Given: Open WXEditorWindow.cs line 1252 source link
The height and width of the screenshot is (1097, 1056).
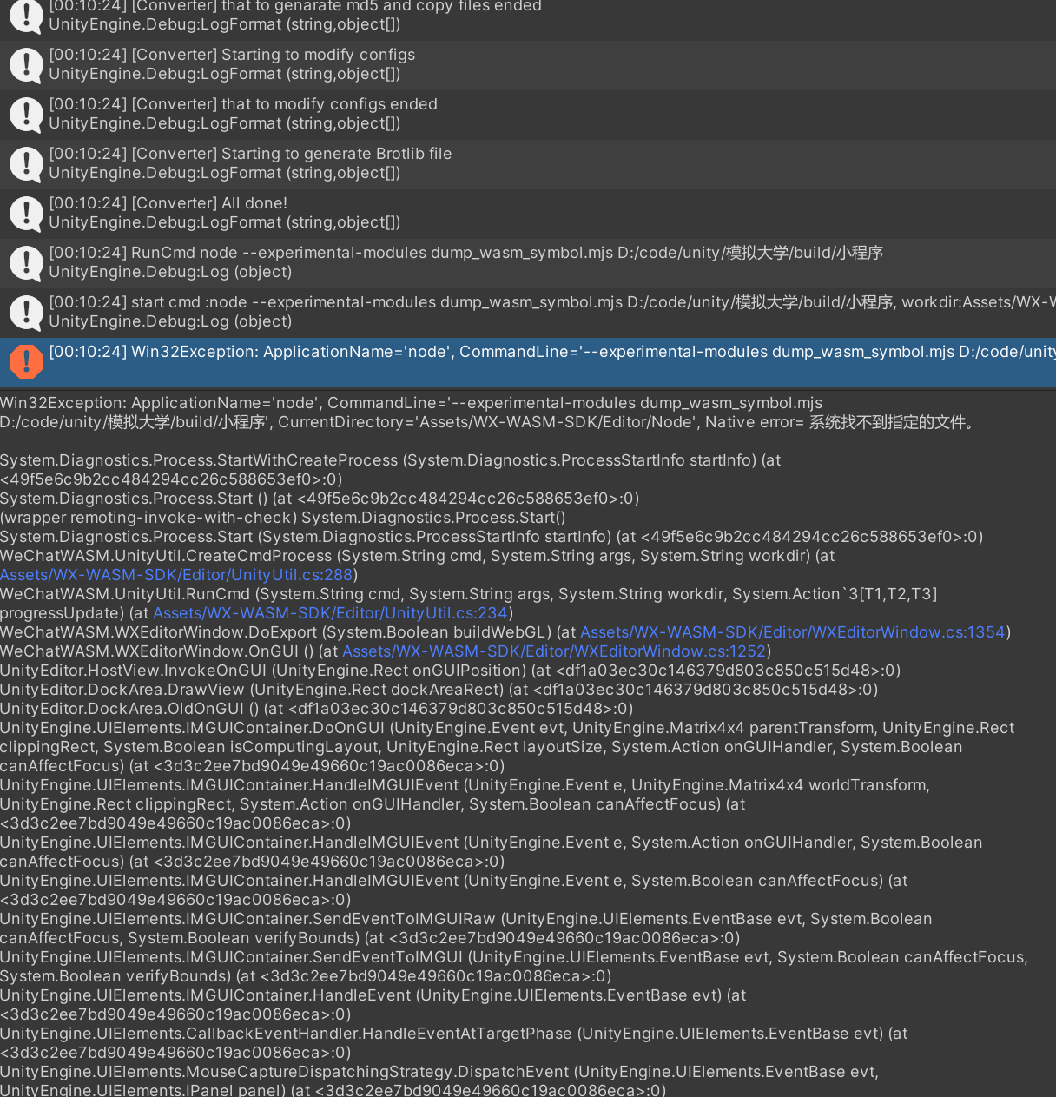Looking at the screenshot, I should 554,651.
